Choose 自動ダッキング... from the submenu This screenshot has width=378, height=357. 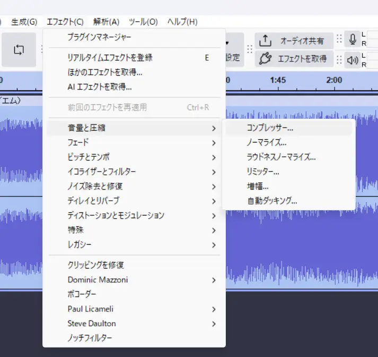272,201
